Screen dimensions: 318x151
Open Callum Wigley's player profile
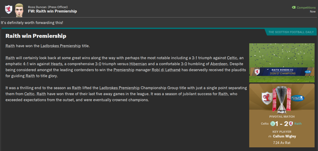coord(284,136)
